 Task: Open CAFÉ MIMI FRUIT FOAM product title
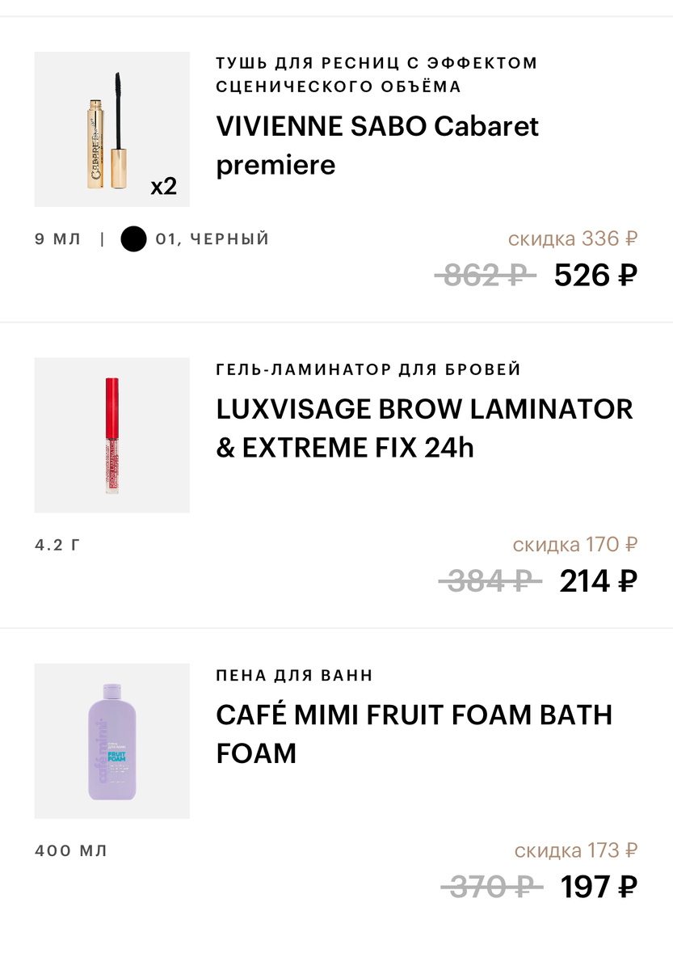click(414, 734)
